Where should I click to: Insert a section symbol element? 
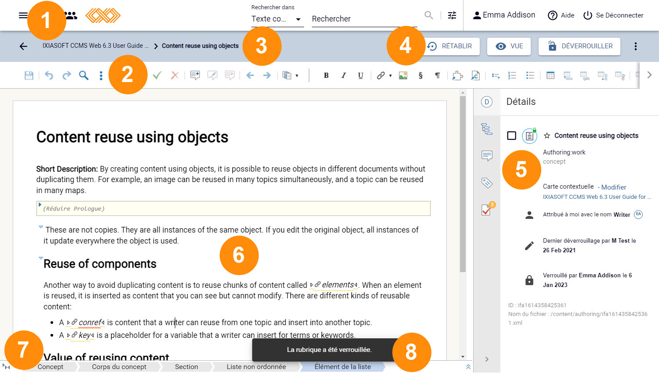tap(420, 75)
